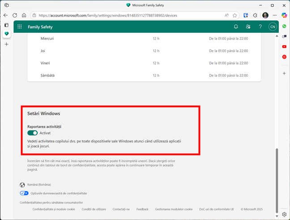This screenshot has height=220, width=290.
Task: Click the scrollbar down arrow
Action: 277,216
